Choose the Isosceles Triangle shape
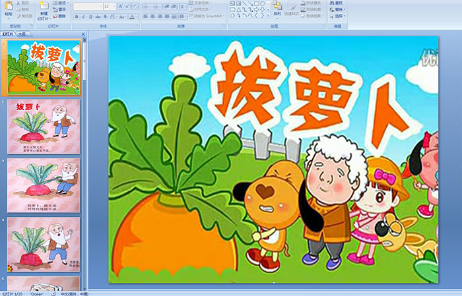 point(239,9)
